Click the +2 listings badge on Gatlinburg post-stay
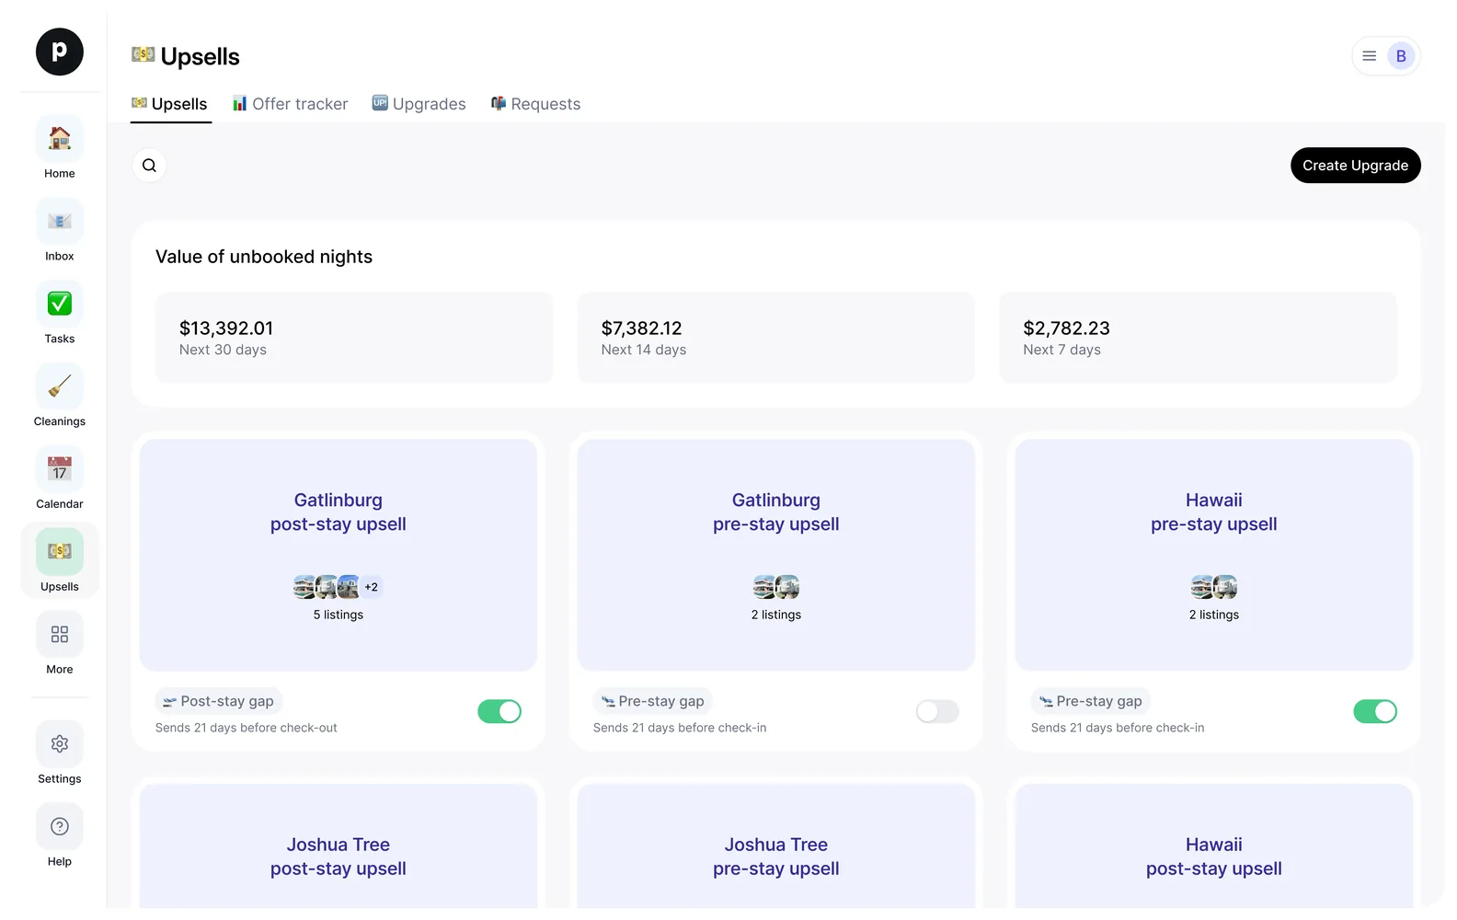 371,587
